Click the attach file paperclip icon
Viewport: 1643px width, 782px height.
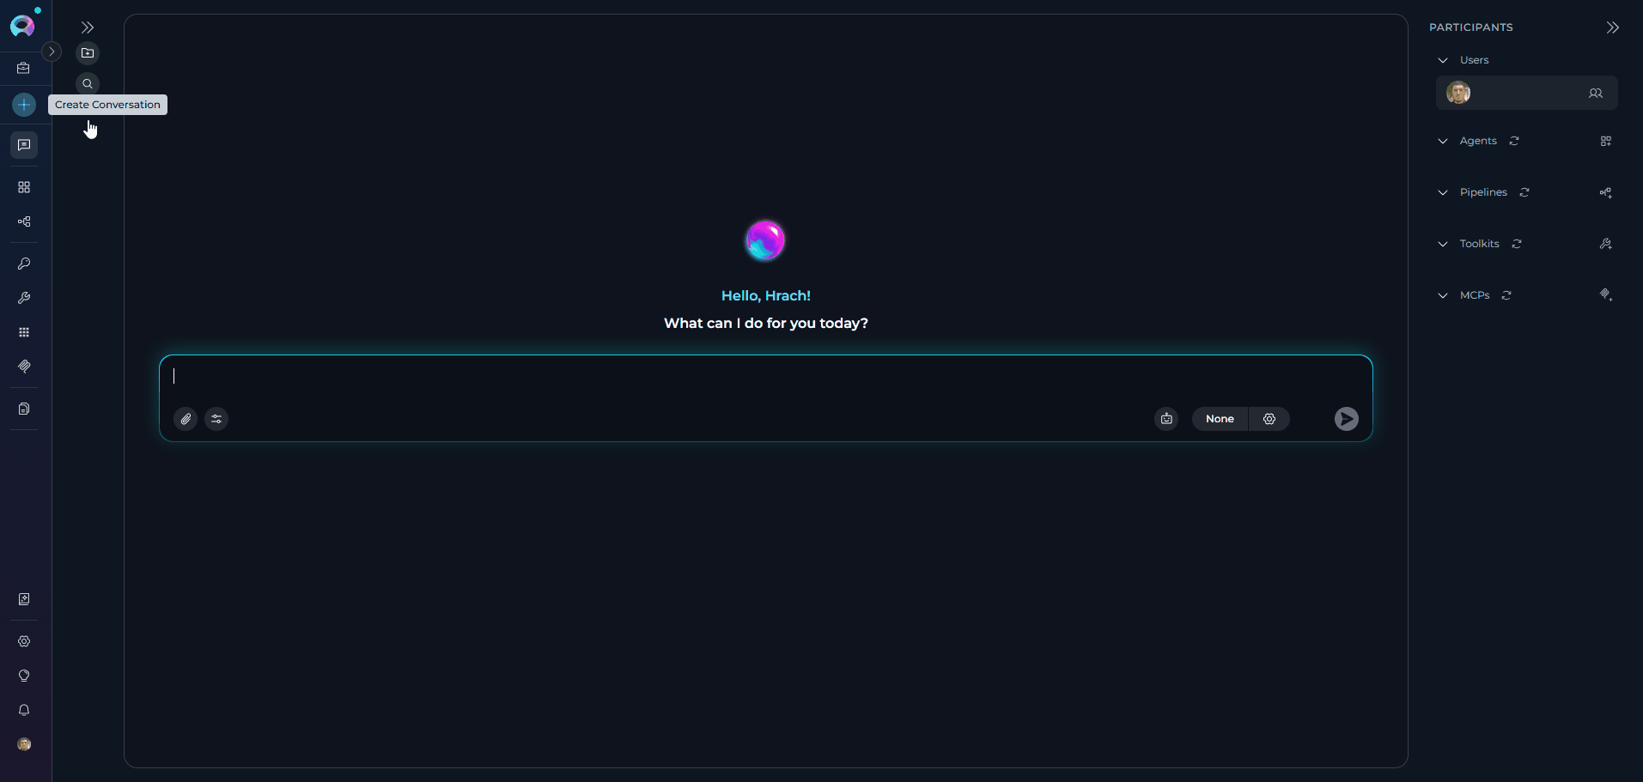coord(186,419)
